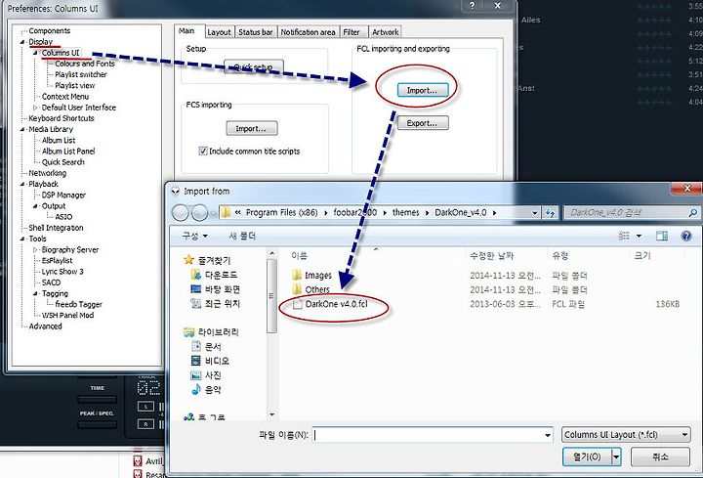Click the refresh button beside the address bar
Image resolution: width=703 pixels, height=478 pixels.
point(550,213)
